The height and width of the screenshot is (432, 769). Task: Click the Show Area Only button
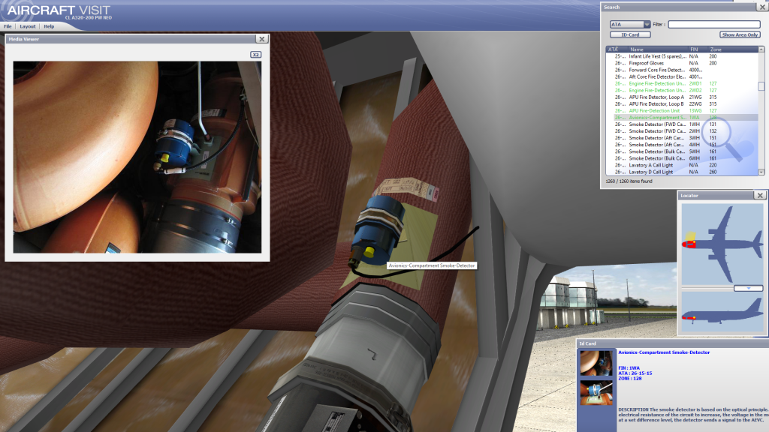pos(740,34)
